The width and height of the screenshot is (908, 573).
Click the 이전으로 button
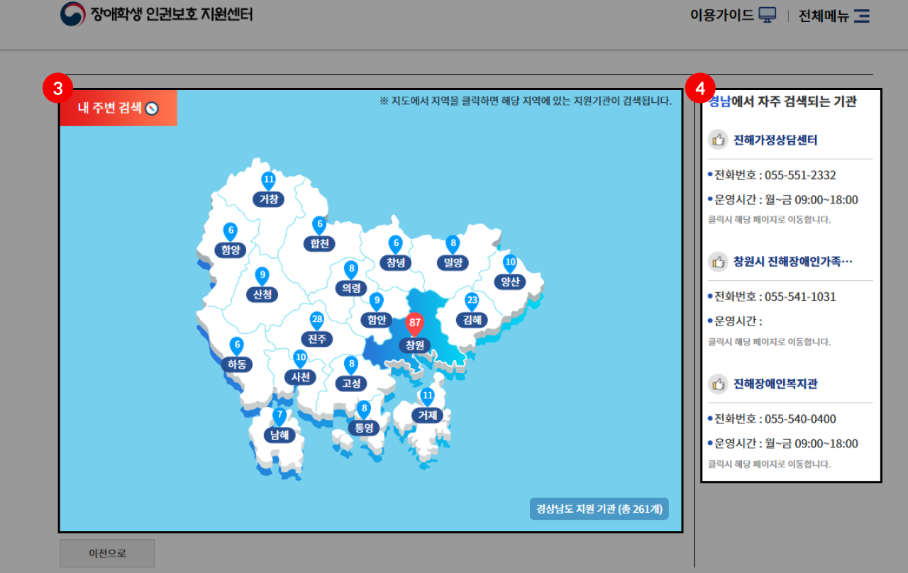pos(107,553)
